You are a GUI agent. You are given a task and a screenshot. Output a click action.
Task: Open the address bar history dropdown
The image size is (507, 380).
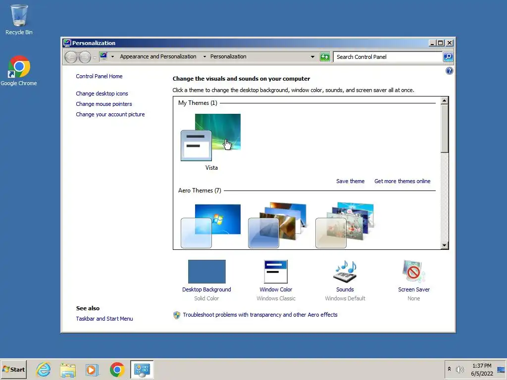[x=312, y=57]
